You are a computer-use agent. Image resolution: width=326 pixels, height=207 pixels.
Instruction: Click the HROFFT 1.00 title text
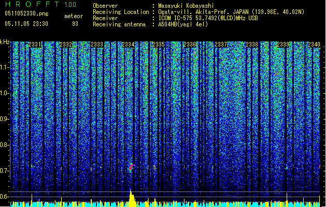point(40,4)
